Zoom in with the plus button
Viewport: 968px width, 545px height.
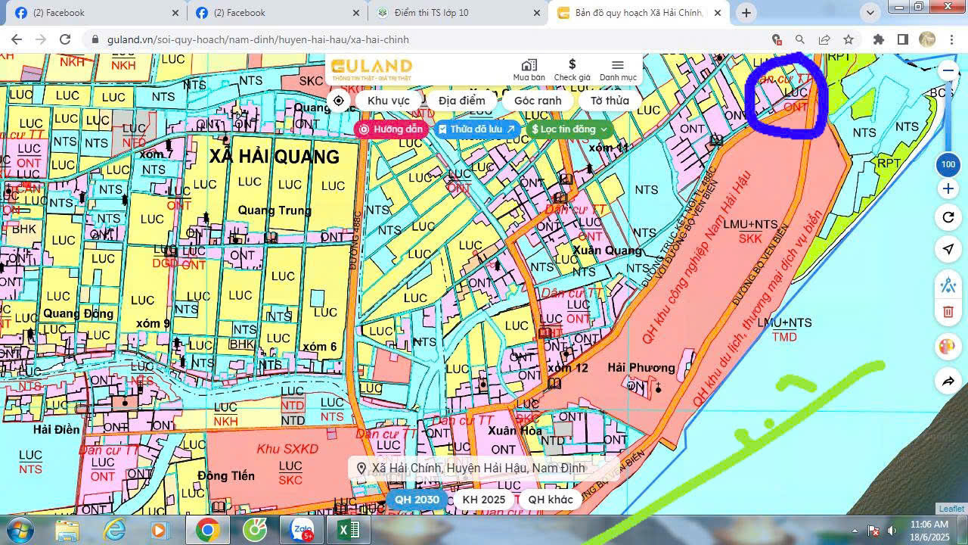tap(948, 188)
